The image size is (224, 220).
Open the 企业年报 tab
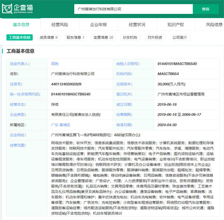click(x=98, y=24)
